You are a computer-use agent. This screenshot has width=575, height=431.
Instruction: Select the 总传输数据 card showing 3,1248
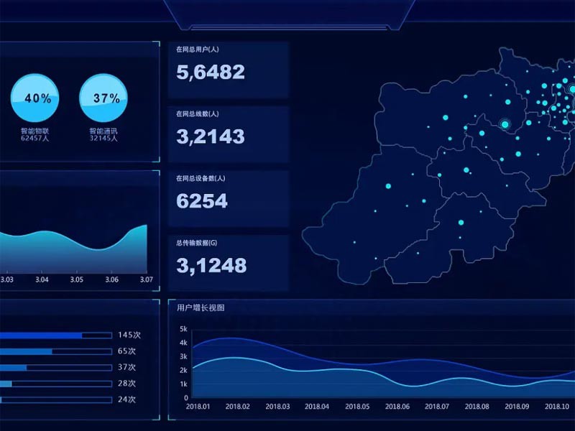(x=229, y=263)
